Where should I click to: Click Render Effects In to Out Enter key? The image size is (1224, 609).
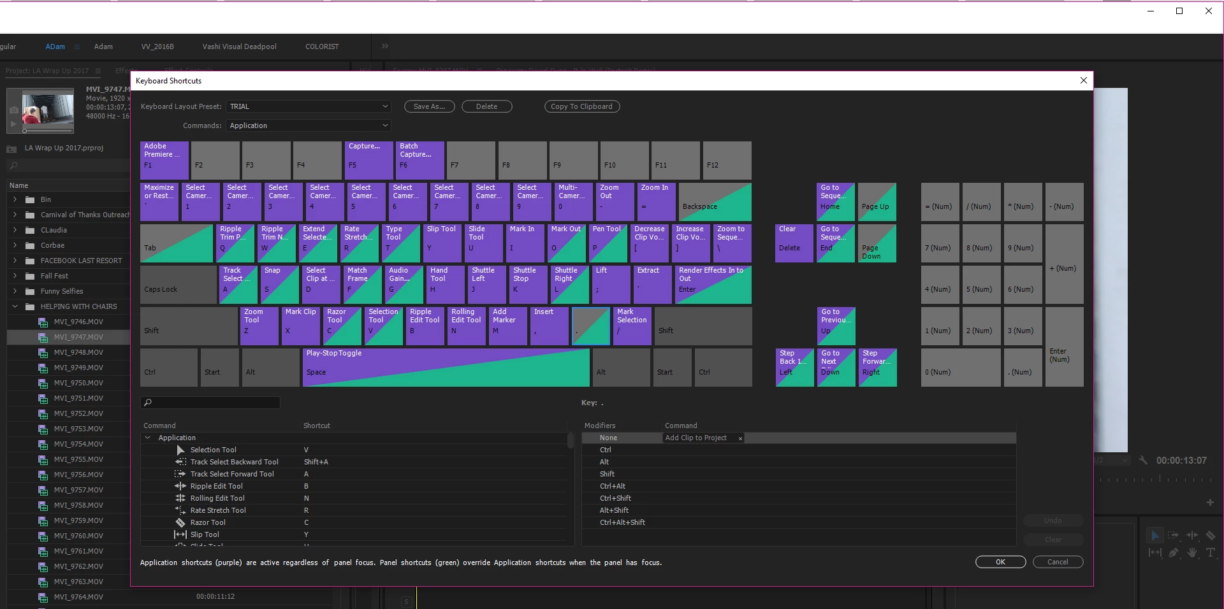[713, 285]
